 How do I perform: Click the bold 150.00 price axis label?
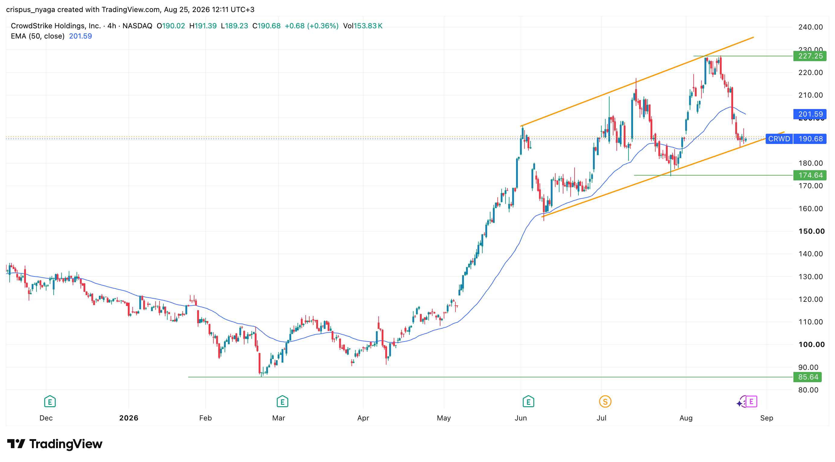[x=811, y=231]
